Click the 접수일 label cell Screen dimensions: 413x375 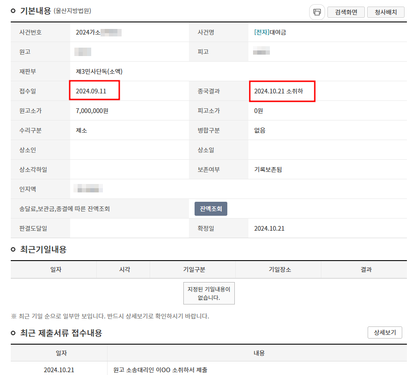[x=40, y=91]
